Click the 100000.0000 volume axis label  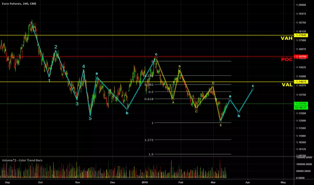tap(304, 164)
